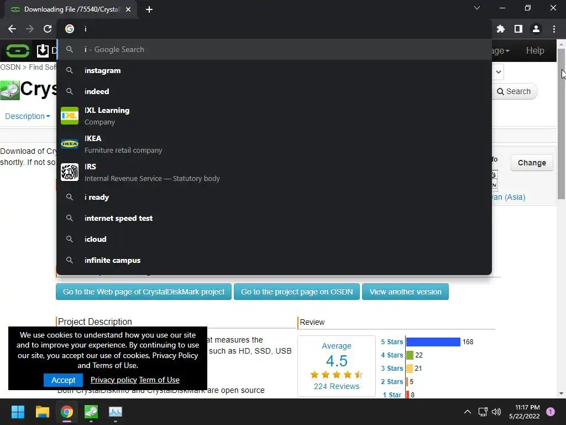This screenshot has width=566, height=425.
Task: Open the tab search chevron
Action: pyautogui.click(x=477, y=8)
